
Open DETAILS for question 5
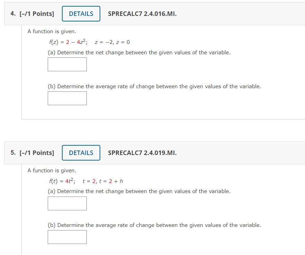click(x=81, y=153)
